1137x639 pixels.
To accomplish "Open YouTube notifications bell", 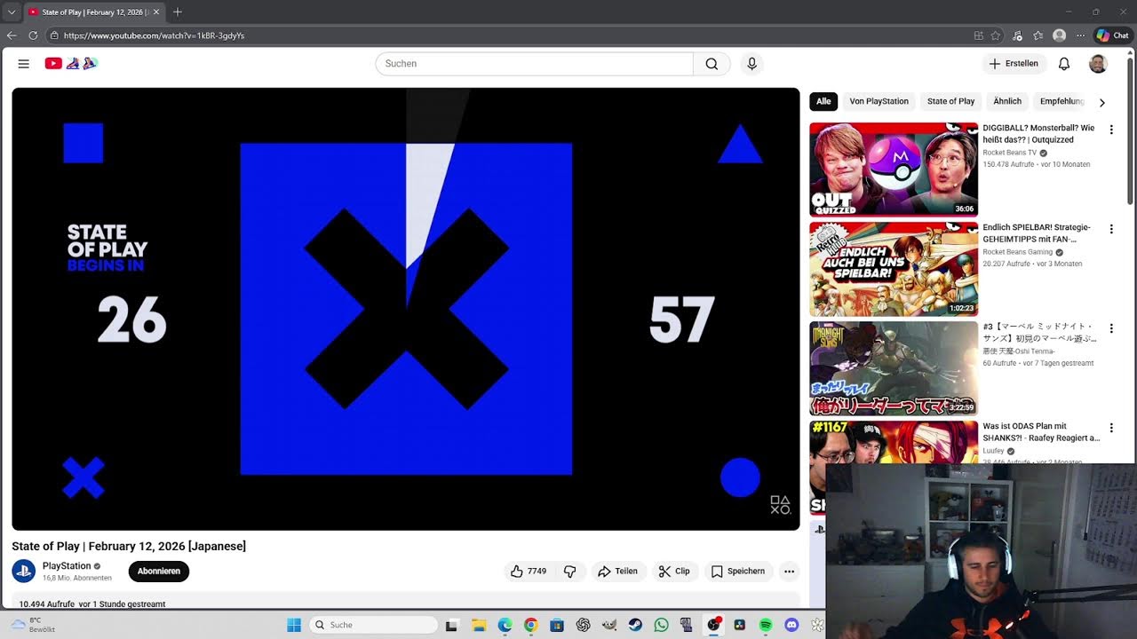I will tap(1064, 64).
